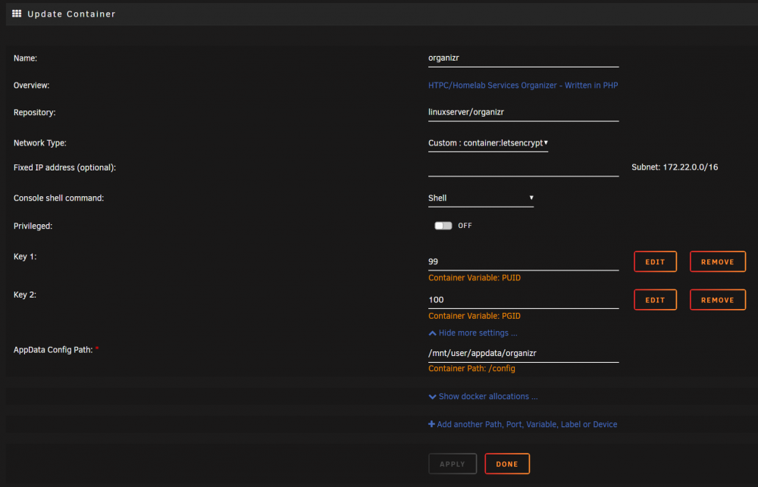Click the Edit button for Key 1
This screenshot has height=487, width=758.
coord(655,262)
